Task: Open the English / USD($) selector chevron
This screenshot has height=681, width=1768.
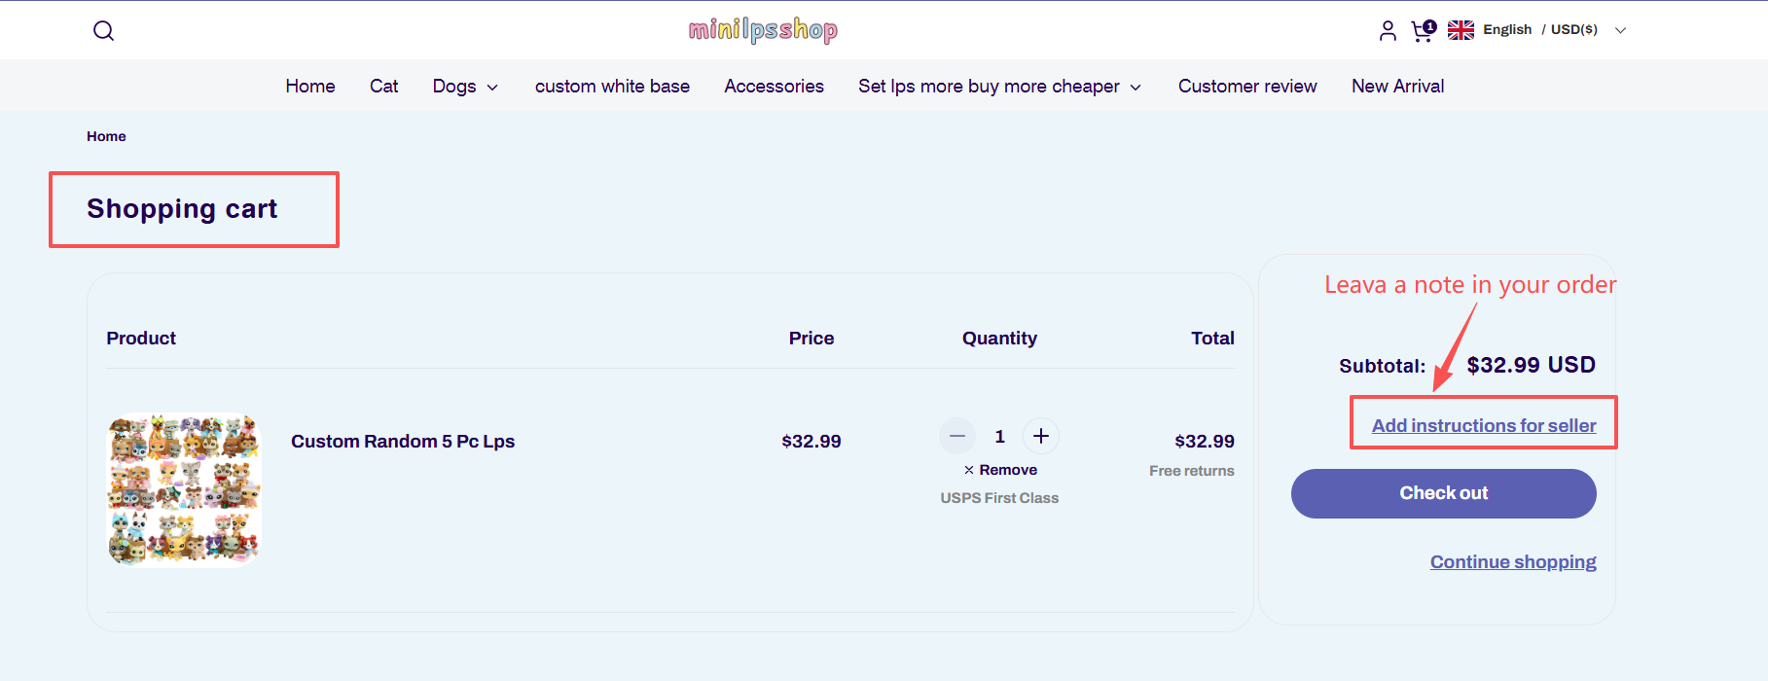Action: [x=1620, y=30]
